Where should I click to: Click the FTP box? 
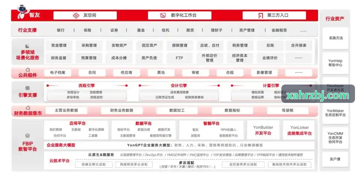point(179,58)
